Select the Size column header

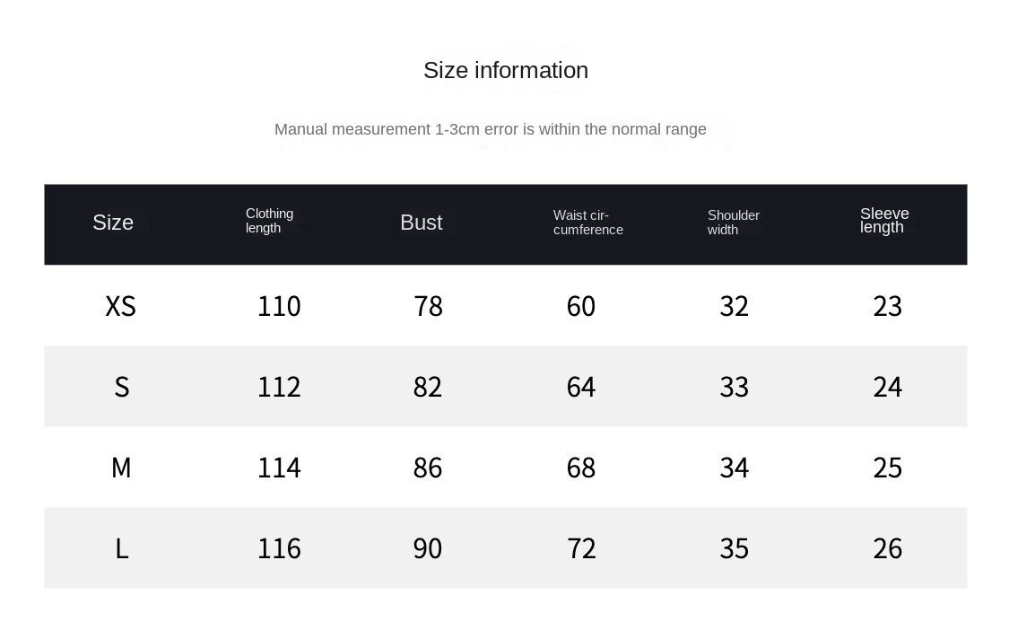tap(113, 223)
